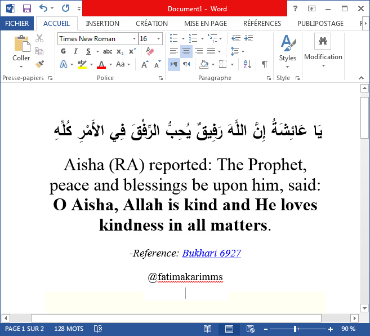Select the ACCUEIL tab

56,23
